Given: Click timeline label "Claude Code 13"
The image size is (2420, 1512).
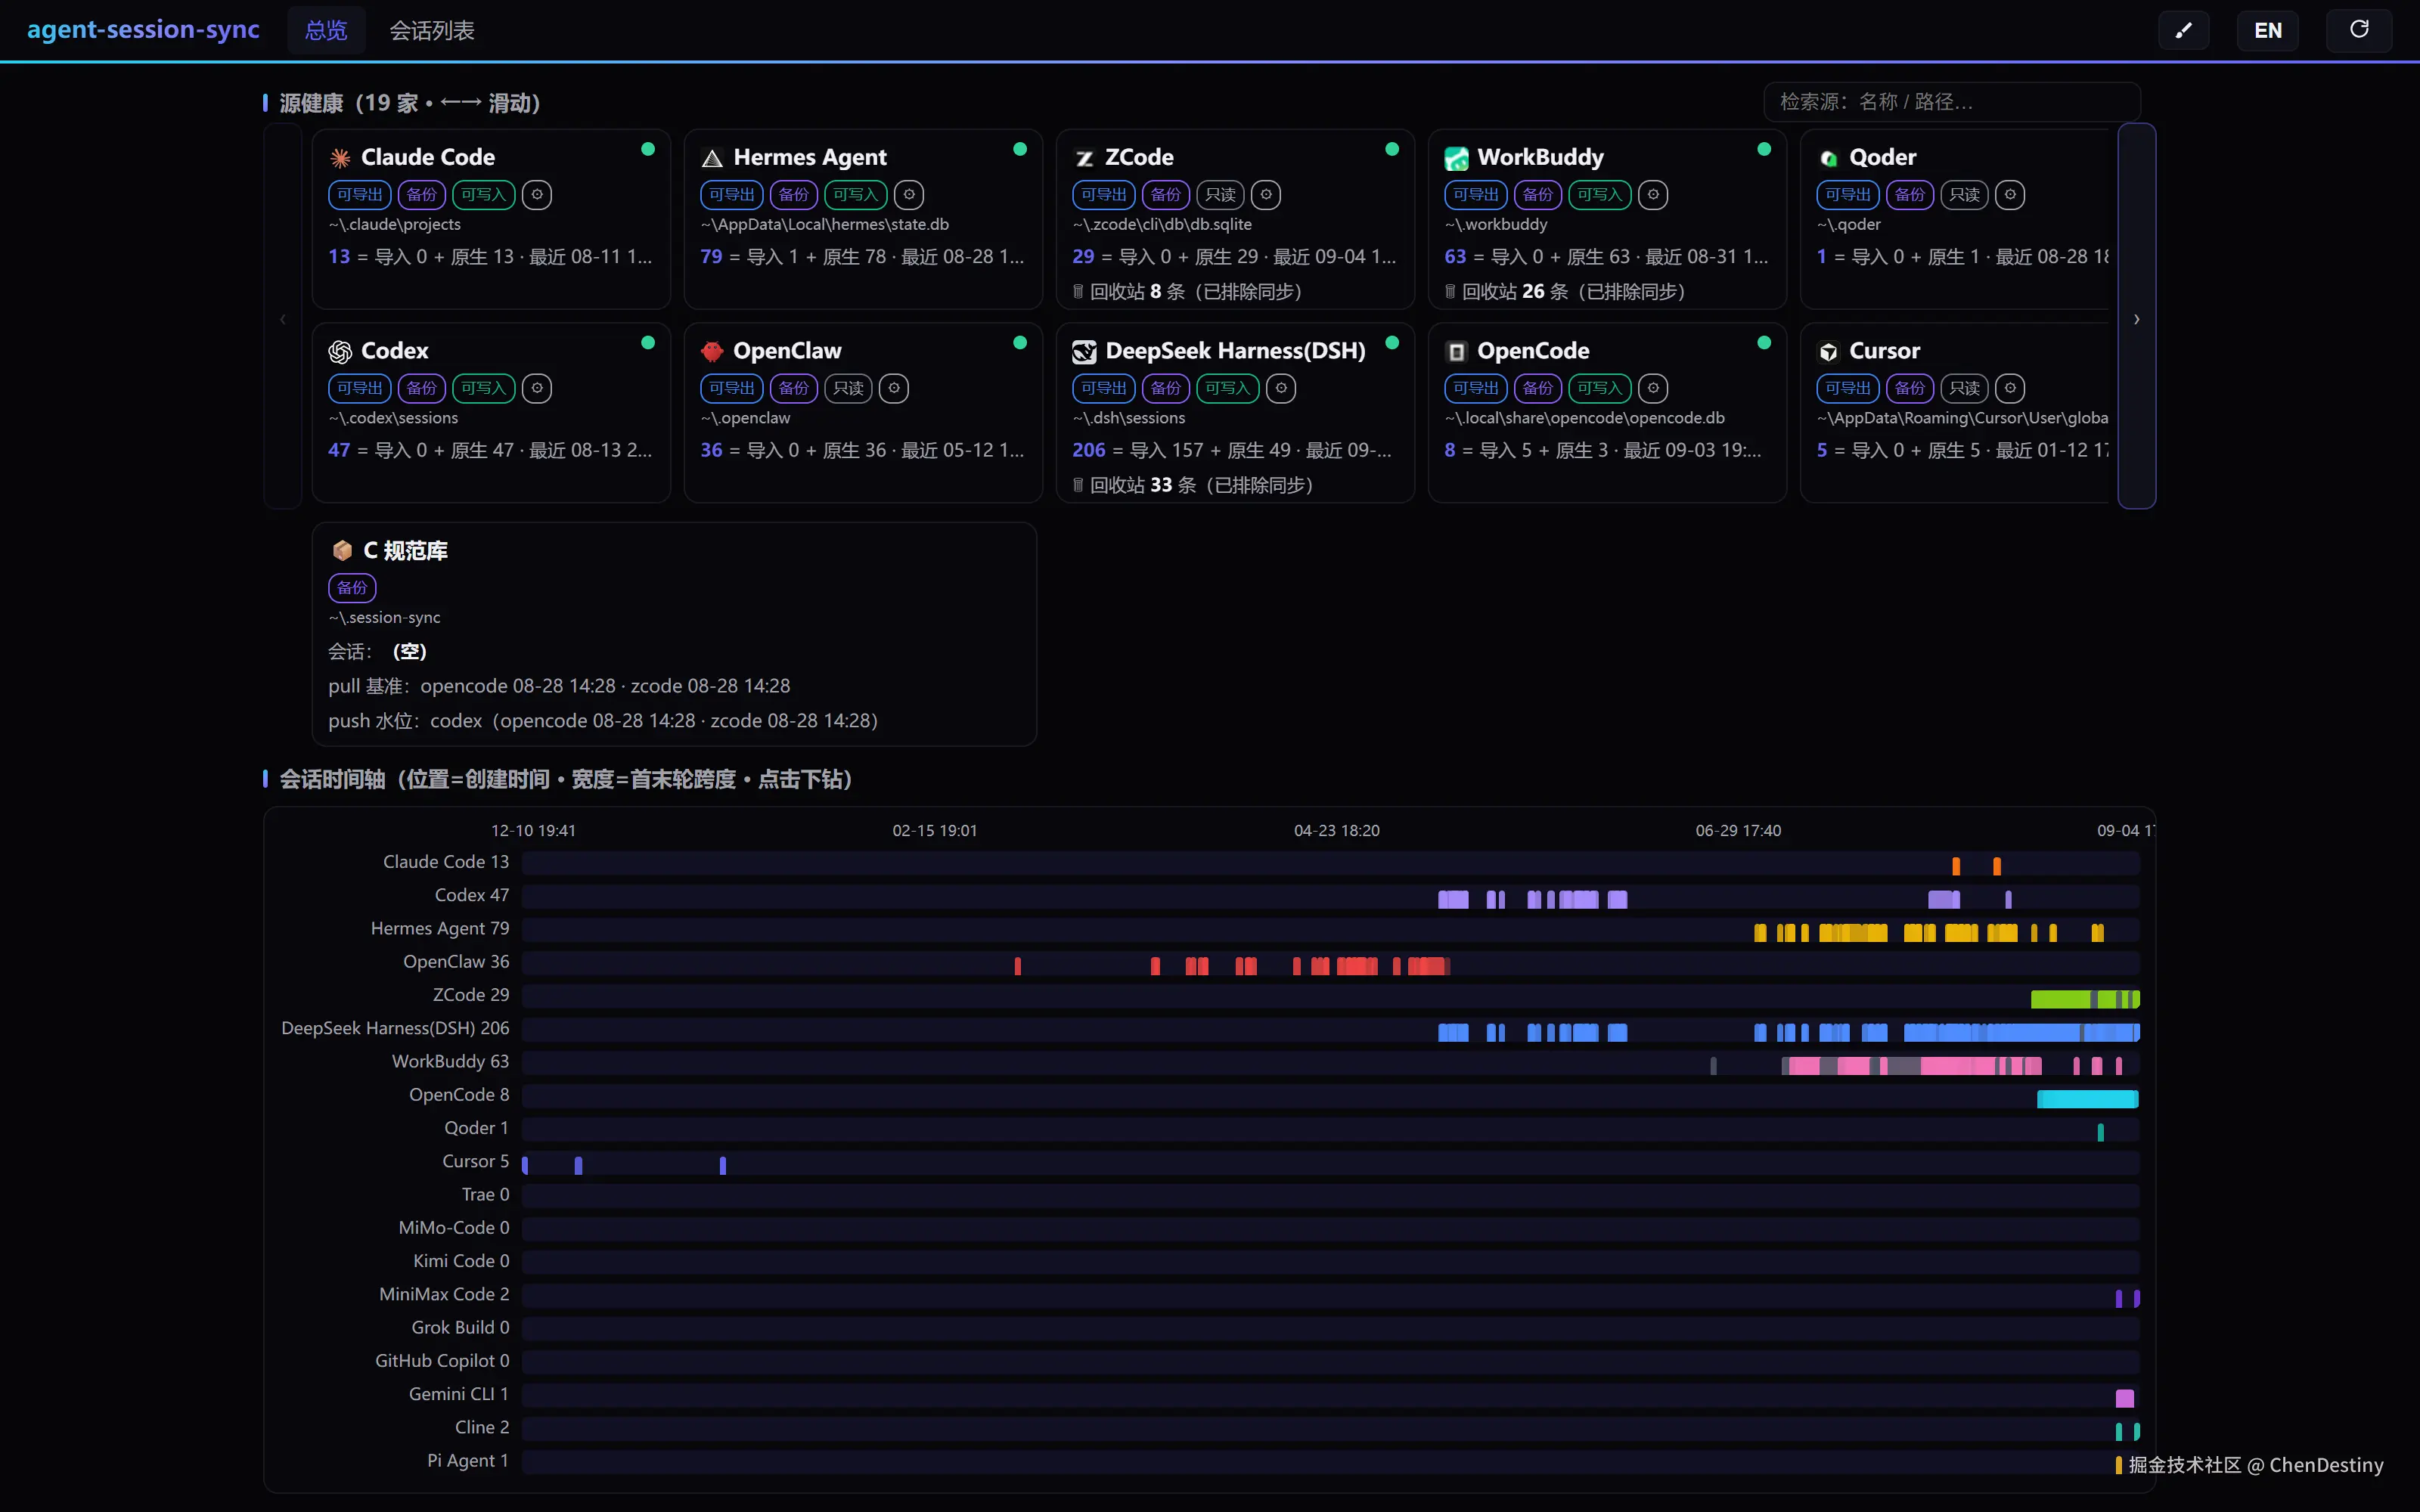Looking at the screenshot, I should click(x=446, y=861).
